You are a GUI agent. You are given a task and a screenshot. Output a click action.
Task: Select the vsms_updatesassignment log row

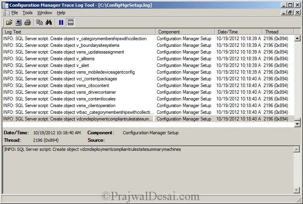[148, 52]
